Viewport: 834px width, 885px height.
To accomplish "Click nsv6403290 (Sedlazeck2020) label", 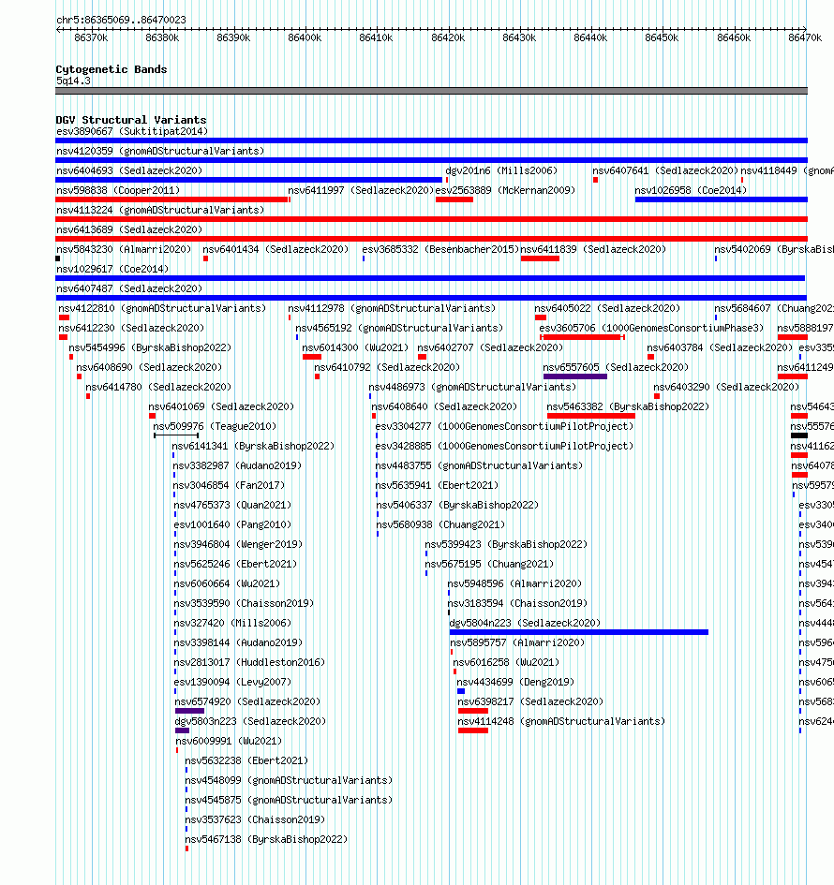I will [x=727, y=387].
